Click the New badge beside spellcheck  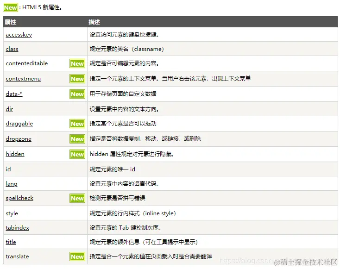pos(77,198)
